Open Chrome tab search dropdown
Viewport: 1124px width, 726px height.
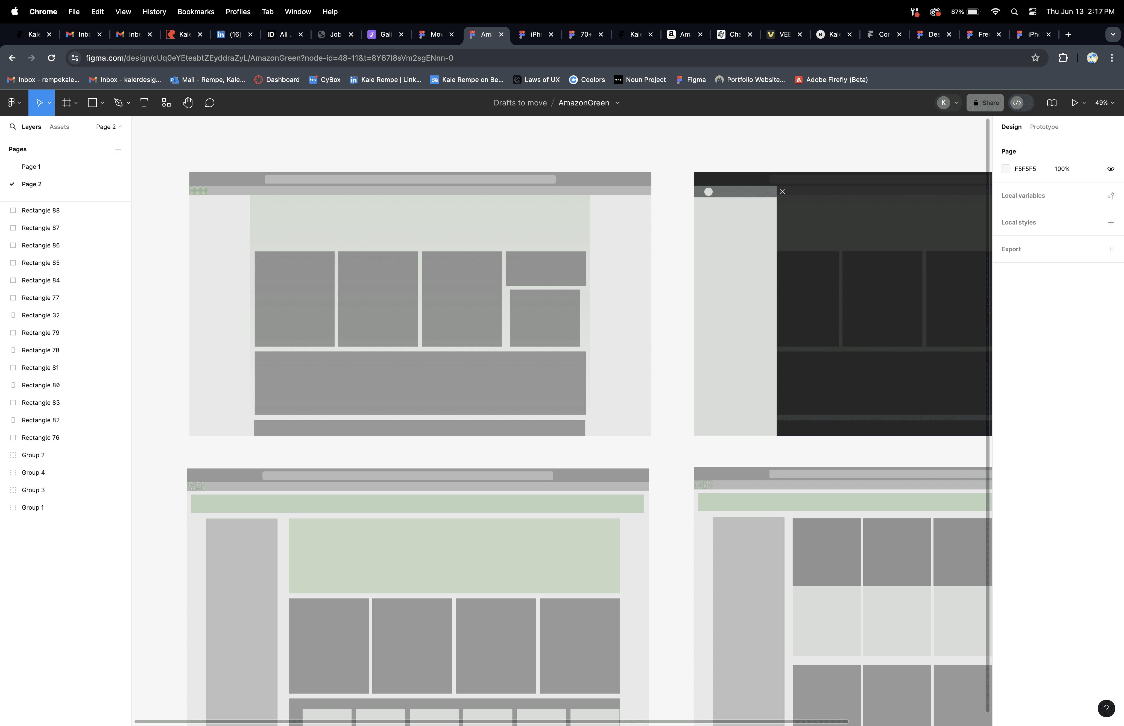(1113, 34)
